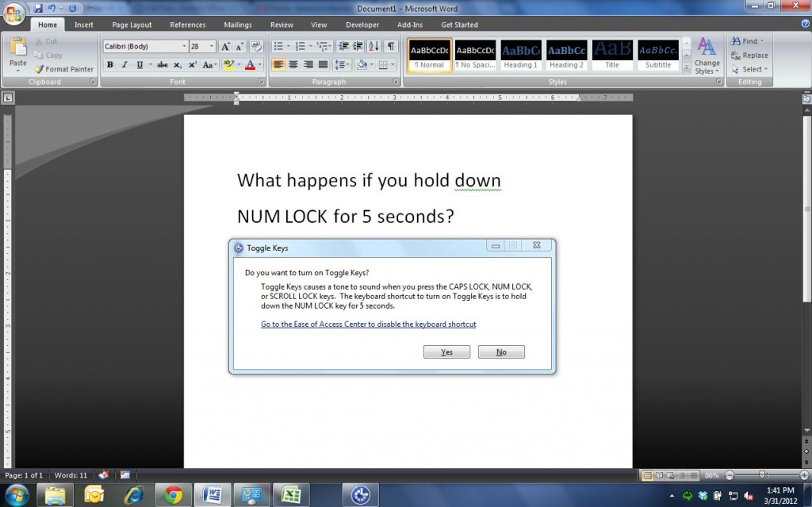Screen dimensions: 812x507
Task: Open the Page Layout tab
Action: (x=132, y=25)
